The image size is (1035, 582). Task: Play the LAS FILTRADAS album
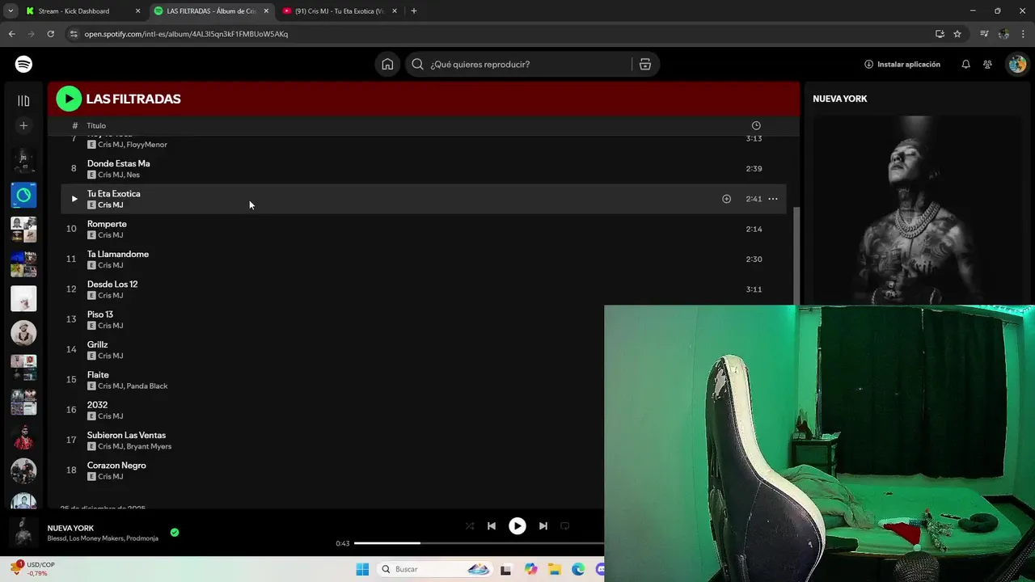tap(69, 99)
